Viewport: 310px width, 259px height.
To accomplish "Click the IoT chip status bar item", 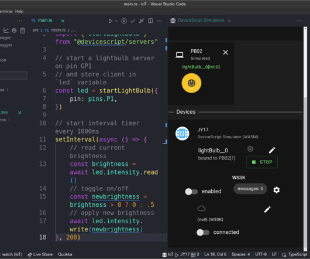I will (x=168, y=254).
